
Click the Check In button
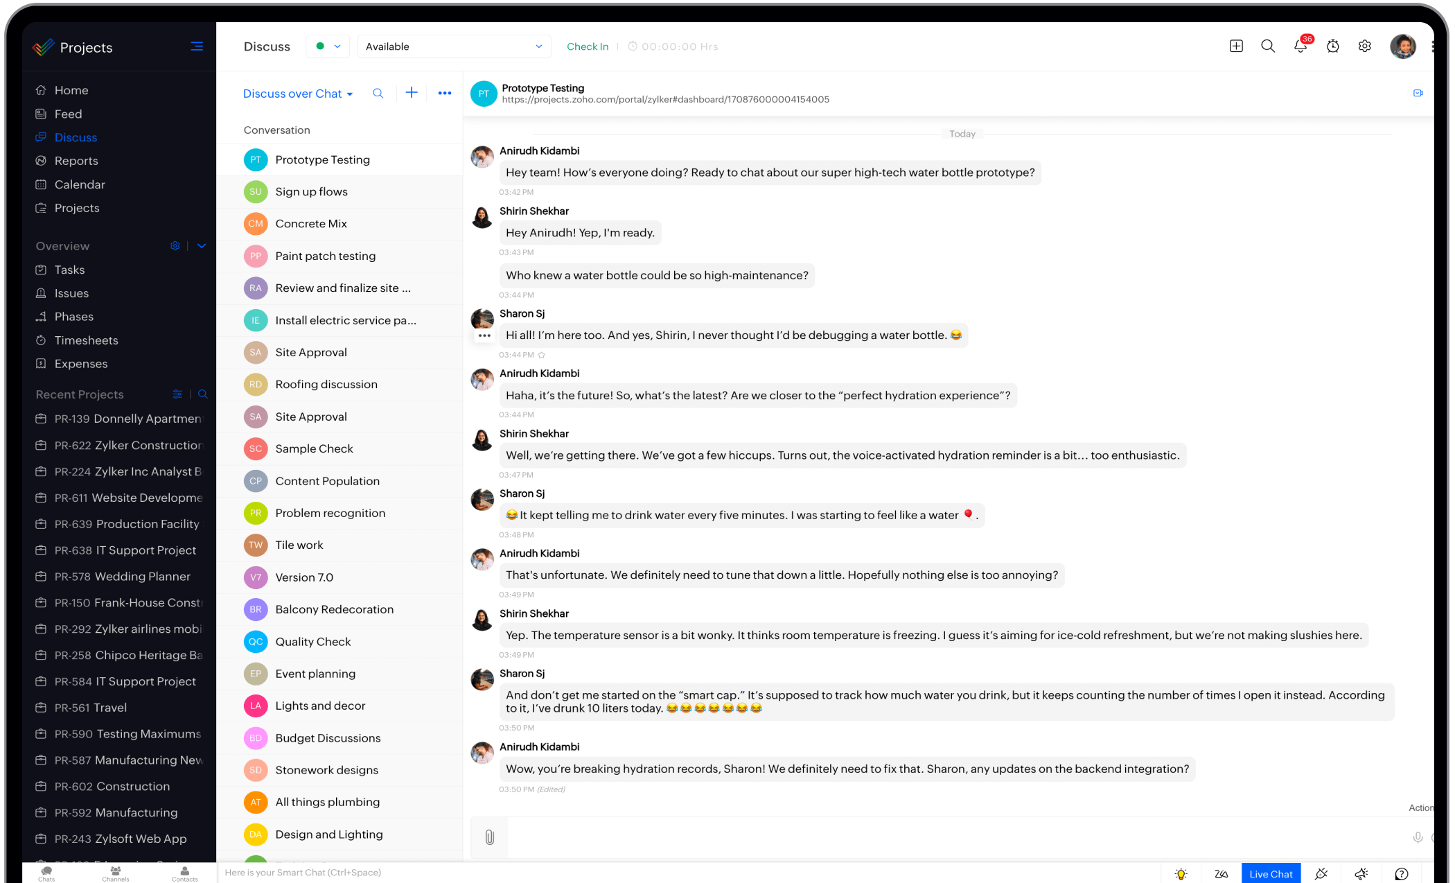(x=586, y=46)
